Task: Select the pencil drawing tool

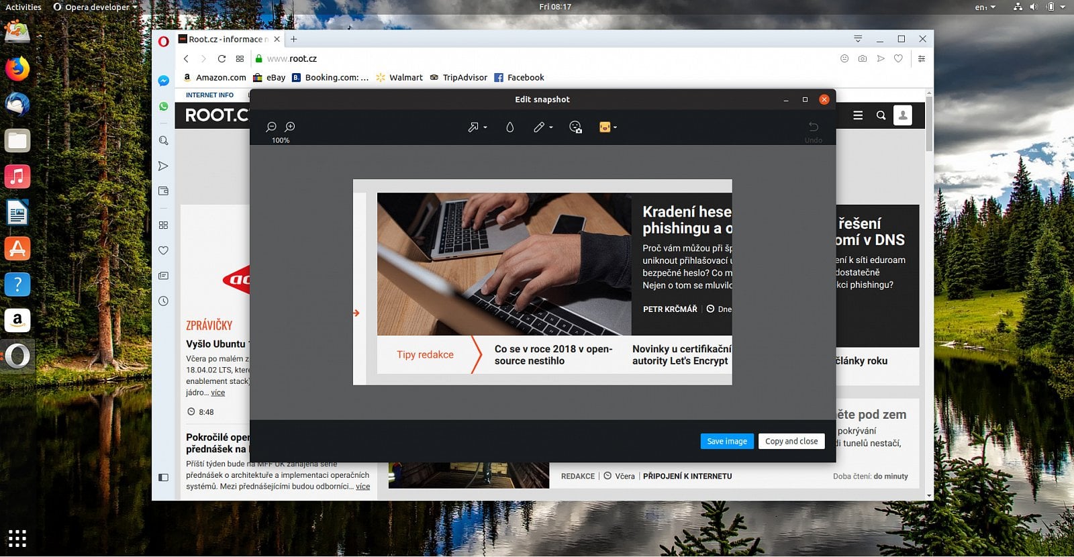Action: click(539, 127)
